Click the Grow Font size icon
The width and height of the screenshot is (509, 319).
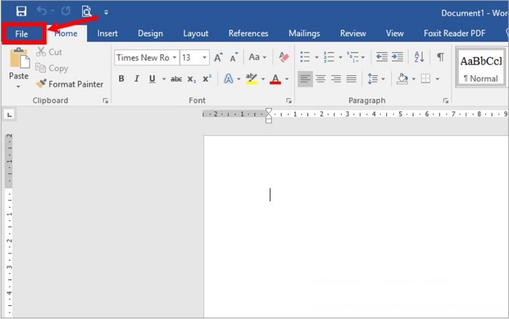pyautogui.click(x=218, y=57)
